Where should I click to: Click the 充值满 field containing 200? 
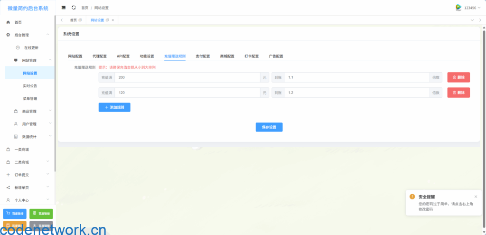click(x=187, y=77)
